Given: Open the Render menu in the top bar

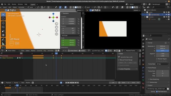Looking at the screenshot, I should [x=14, y=4].
